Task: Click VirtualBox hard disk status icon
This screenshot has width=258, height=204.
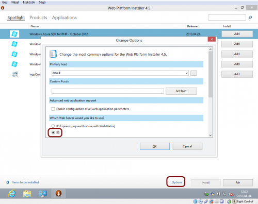Action: (x=195, y=201)
